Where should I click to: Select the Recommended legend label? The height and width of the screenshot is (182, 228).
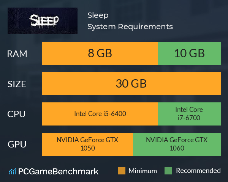[198, 171]
